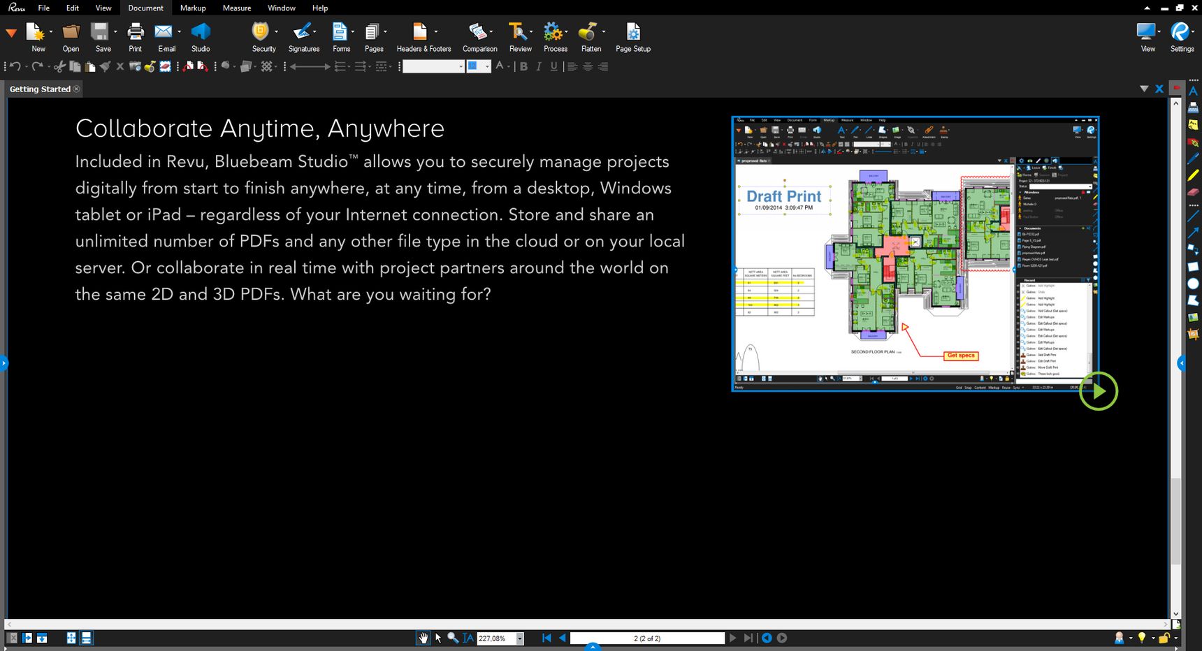Select the blue Pen tool

[1194, 159]
